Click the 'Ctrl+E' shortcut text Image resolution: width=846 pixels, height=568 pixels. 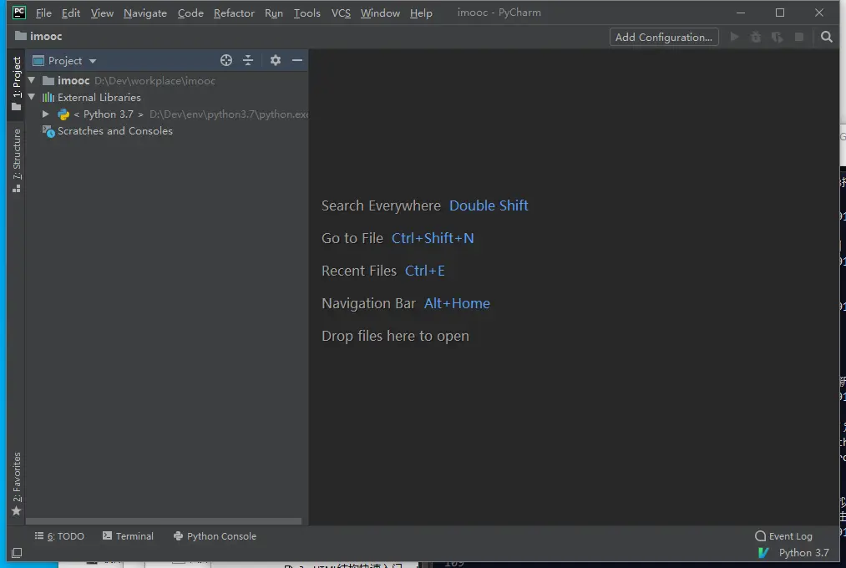[424, 271]
